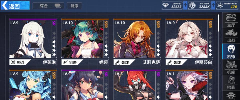Screen dimensions: 240x100
Task: Open the 综合 sort filter
Action: tap(48, 6)
